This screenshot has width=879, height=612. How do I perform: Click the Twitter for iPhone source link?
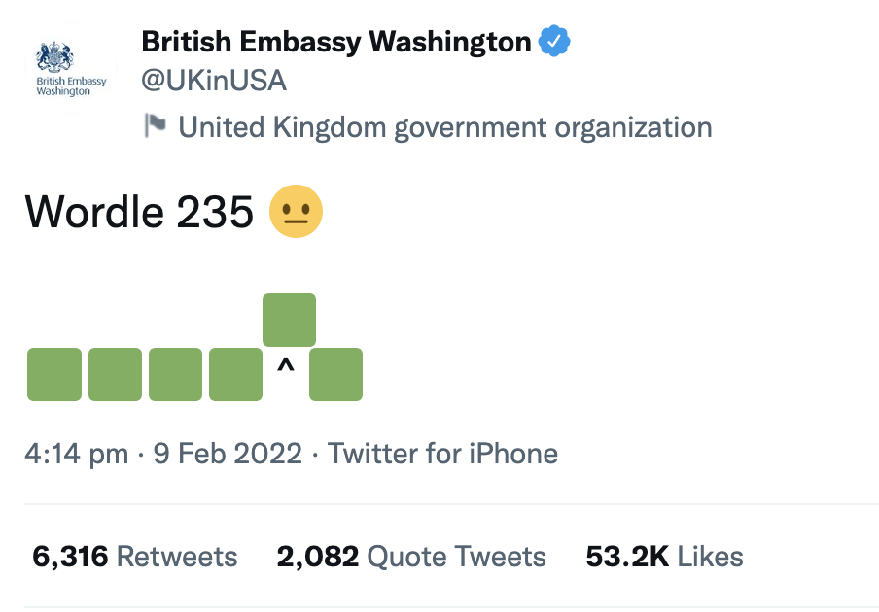coord(443,454)
